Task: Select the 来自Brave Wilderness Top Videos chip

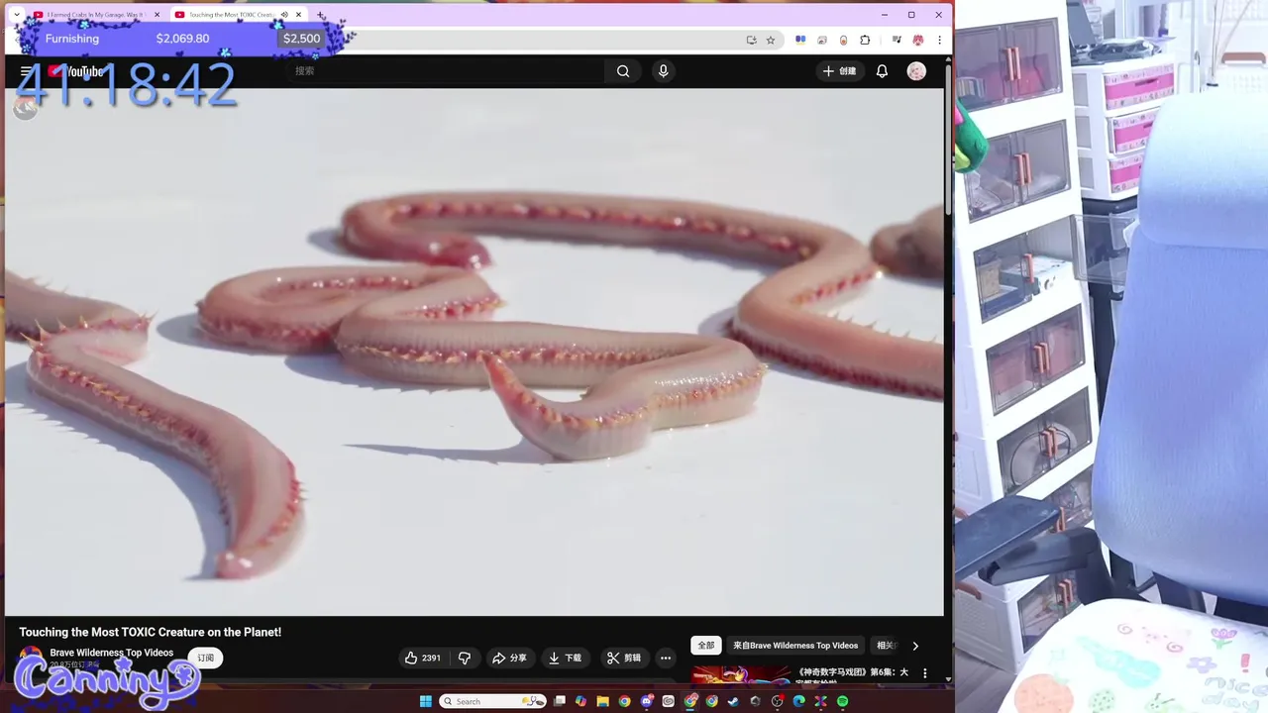Action: pos(795,646)
